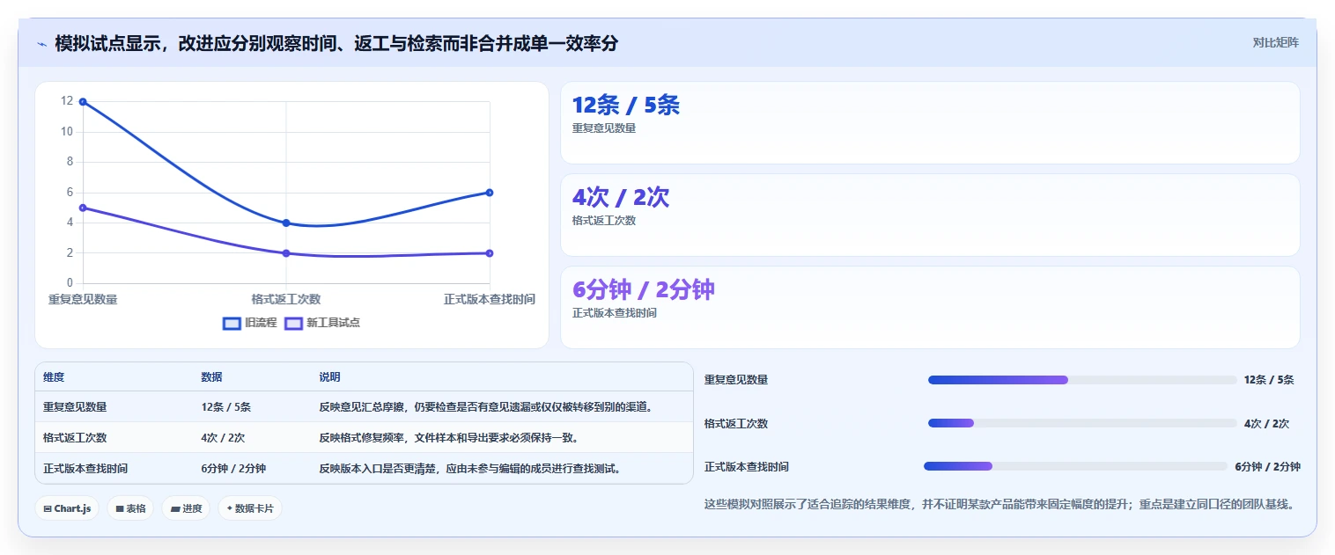Image resolution: width=1335 pixels, height=555 pixels.
Task: Click the 格式返工次数 label beside the progress bar
Action: pyautogui.click(x=736, y=423)
